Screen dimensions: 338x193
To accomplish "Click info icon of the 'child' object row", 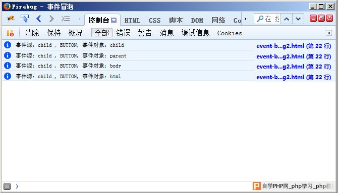I will [x=8, y=45].
